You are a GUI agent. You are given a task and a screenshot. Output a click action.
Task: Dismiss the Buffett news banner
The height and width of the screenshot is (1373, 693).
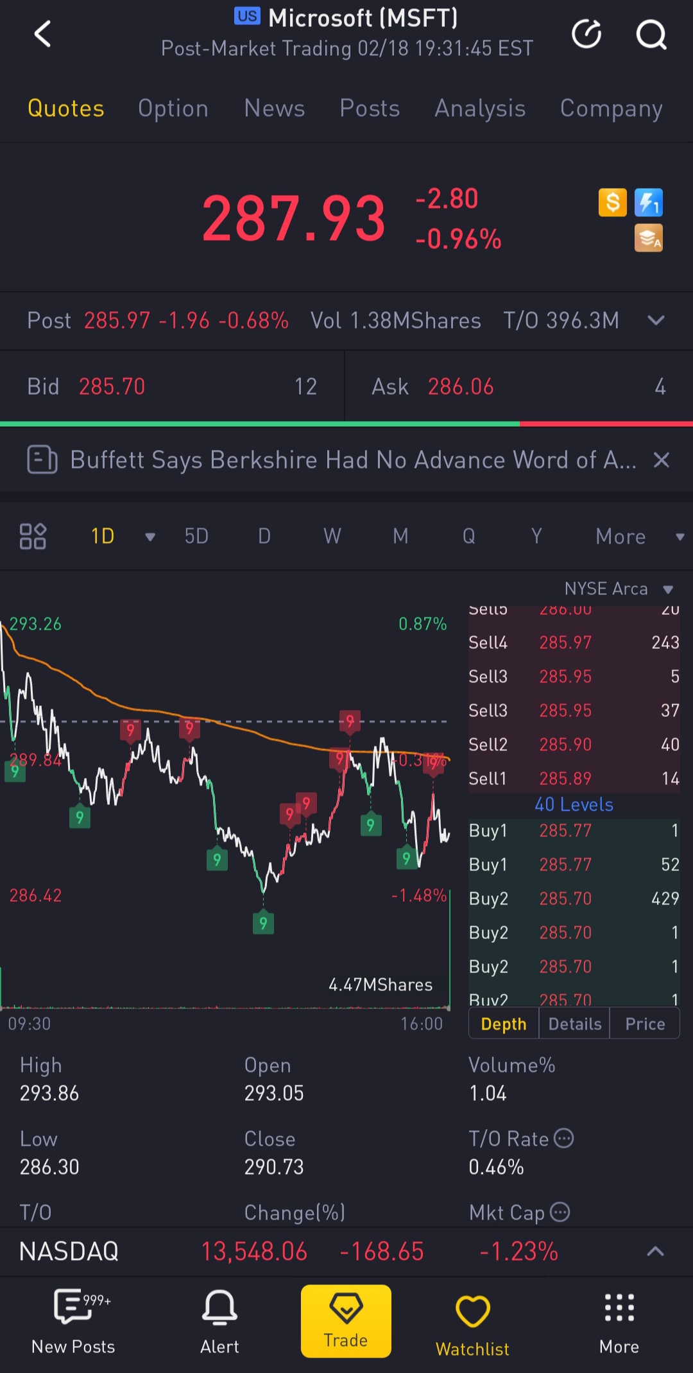(661, 460)
